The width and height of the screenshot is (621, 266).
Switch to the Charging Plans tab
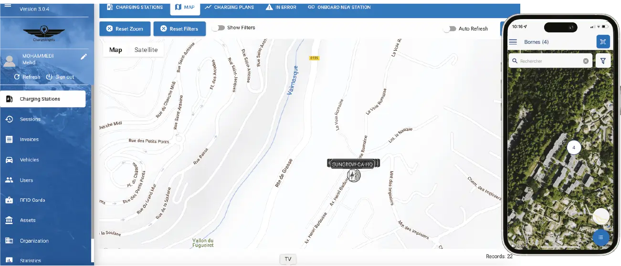point(229,8)
